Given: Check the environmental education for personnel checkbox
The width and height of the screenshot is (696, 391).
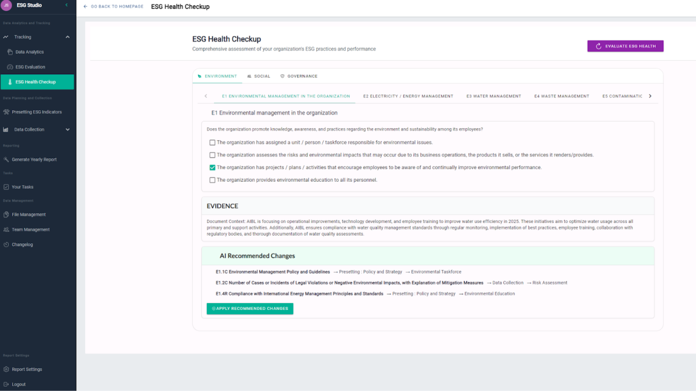Looking at the screenshot, I should point(212,180).
